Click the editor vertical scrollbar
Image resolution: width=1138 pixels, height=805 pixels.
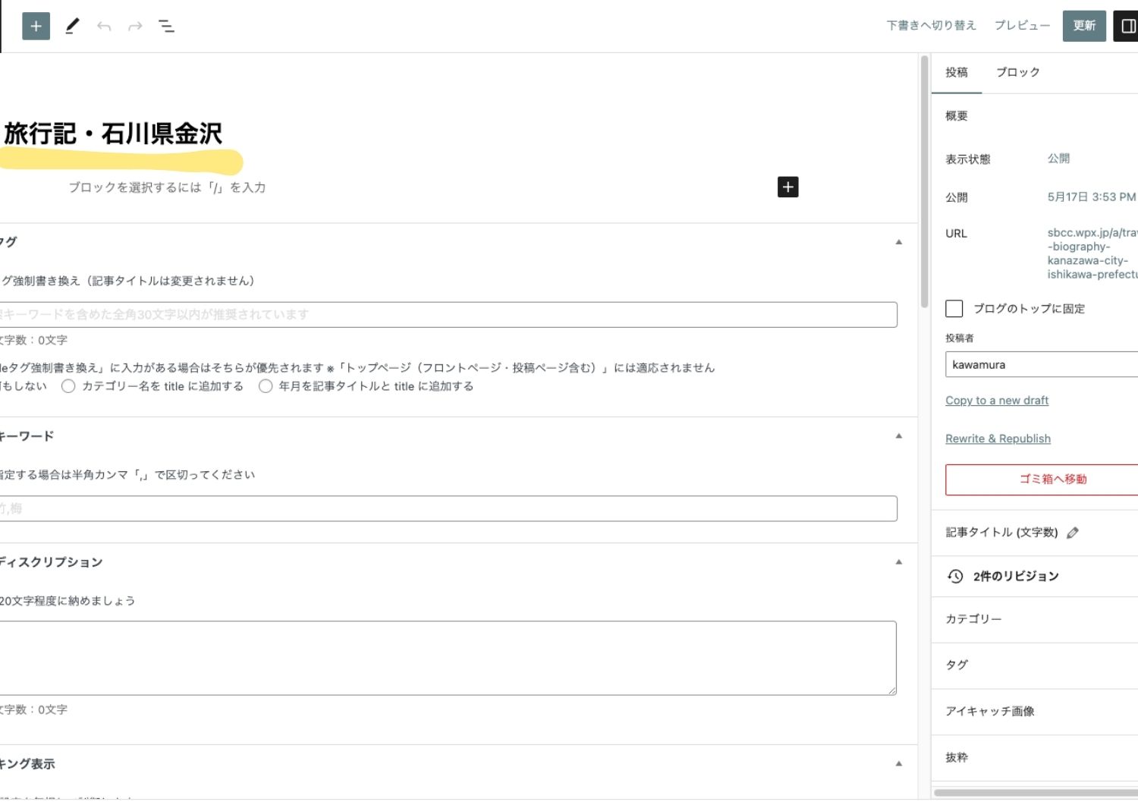(924, 182)
